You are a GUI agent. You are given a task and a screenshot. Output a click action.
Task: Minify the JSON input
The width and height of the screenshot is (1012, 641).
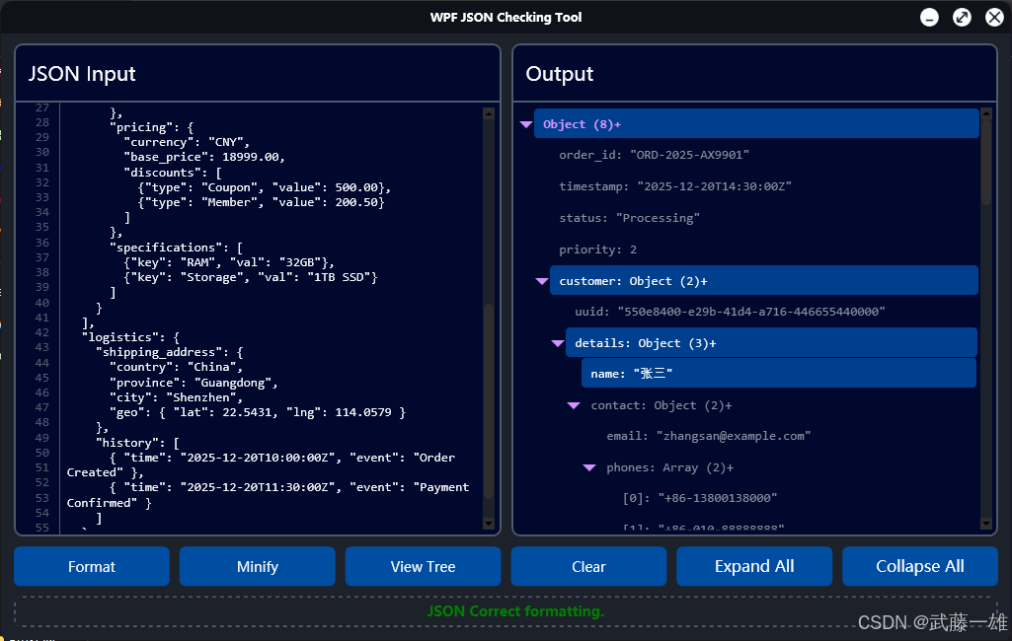pos(258,566)
